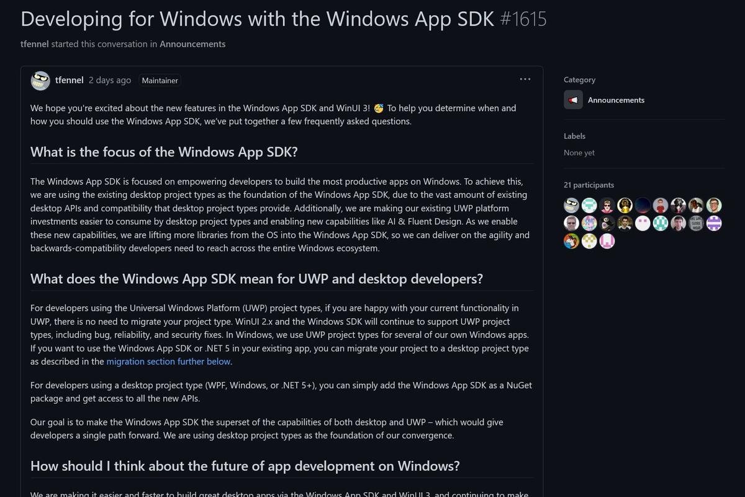Open the pastel anime participant avatar

tap(589, 223)
